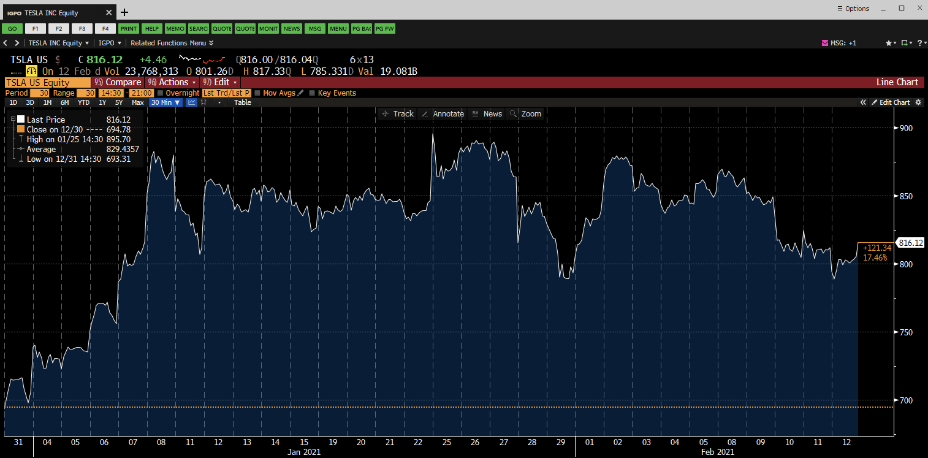Open the Lst Trd/Lst P price field dropdown
The image size is (928, 458).
(227, 93)
